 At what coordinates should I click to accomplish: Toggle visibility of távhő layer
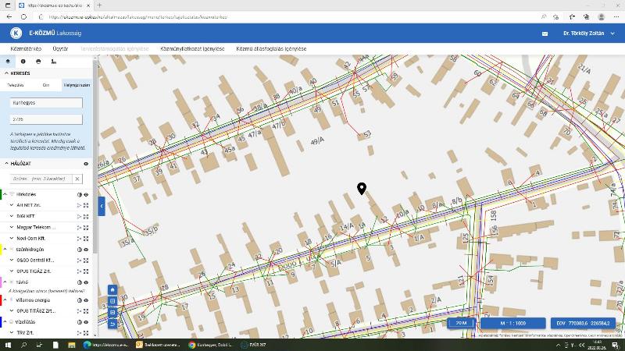click(x=86, y=282)
